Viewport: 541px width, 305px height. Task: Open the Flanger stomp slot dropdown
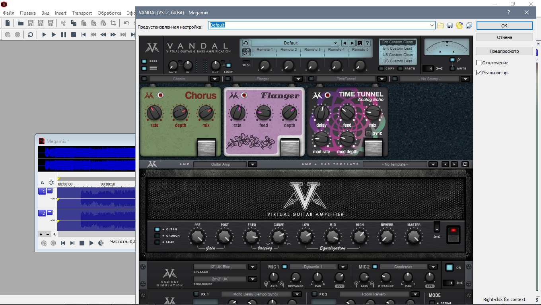pos(298,79)
